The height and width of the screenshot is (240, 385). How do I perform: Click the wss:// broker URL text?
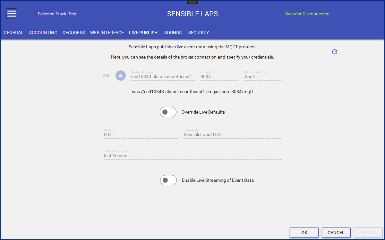coord(193,92)
